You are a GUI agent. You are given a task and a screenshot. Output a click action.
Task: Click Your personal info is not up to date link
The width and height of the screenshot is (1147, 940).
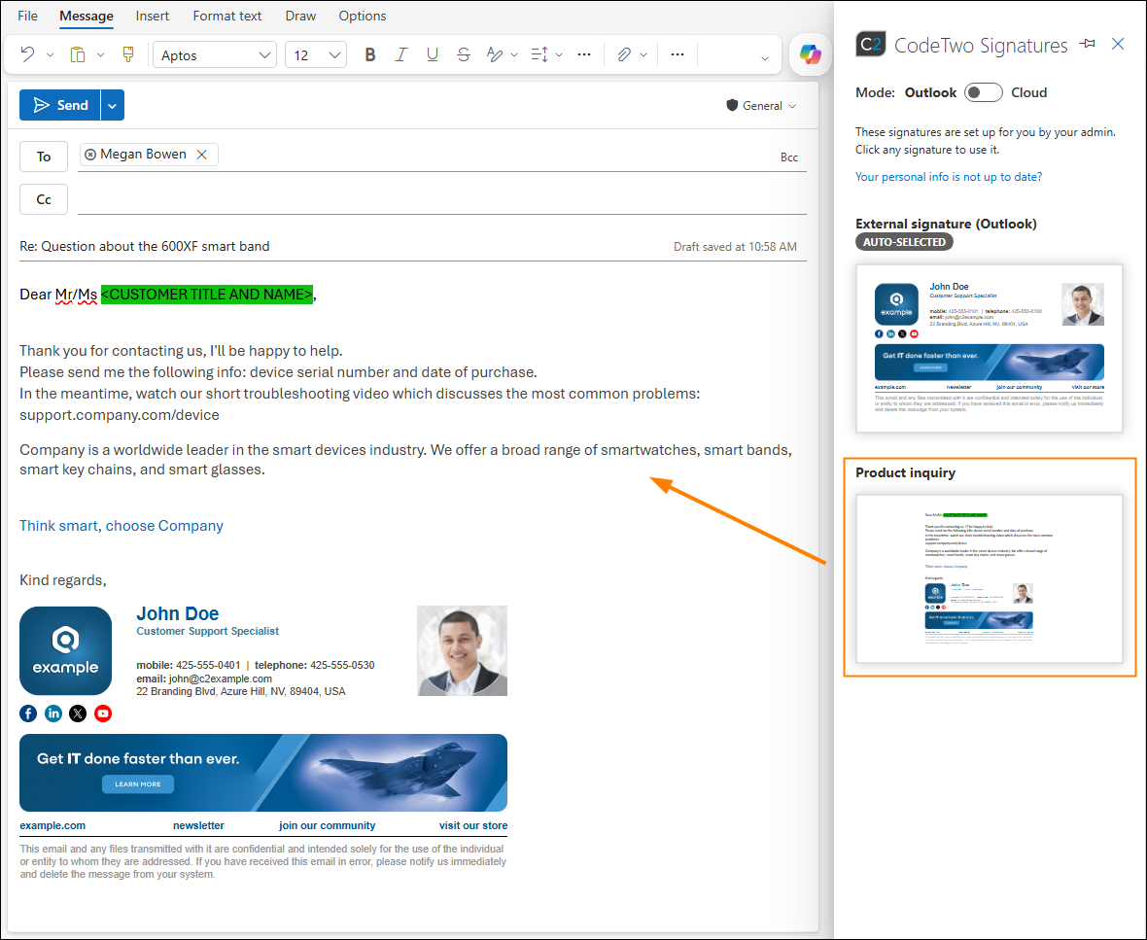click(949, 177)
